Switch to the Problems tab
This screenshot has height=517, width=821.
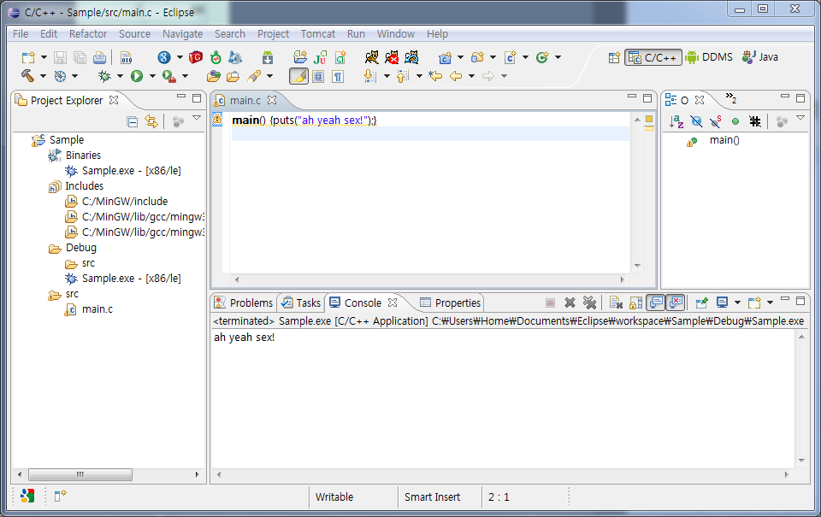click(244, 303)
